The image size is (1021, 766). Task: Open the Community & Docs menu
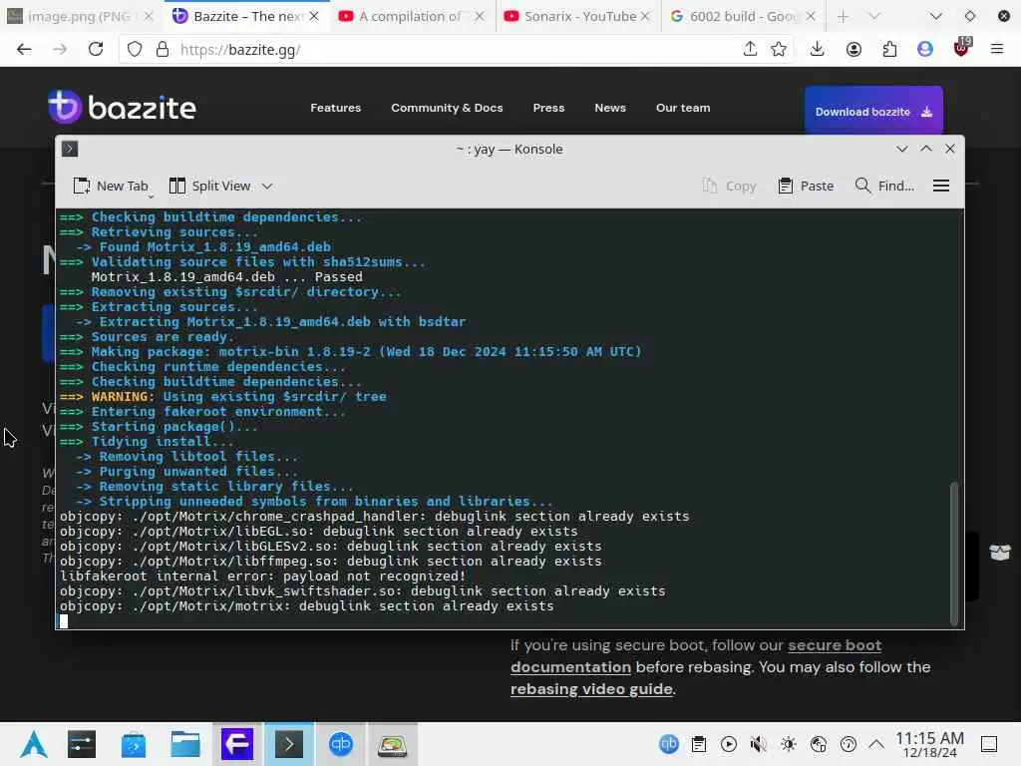(x=447, y=108)
